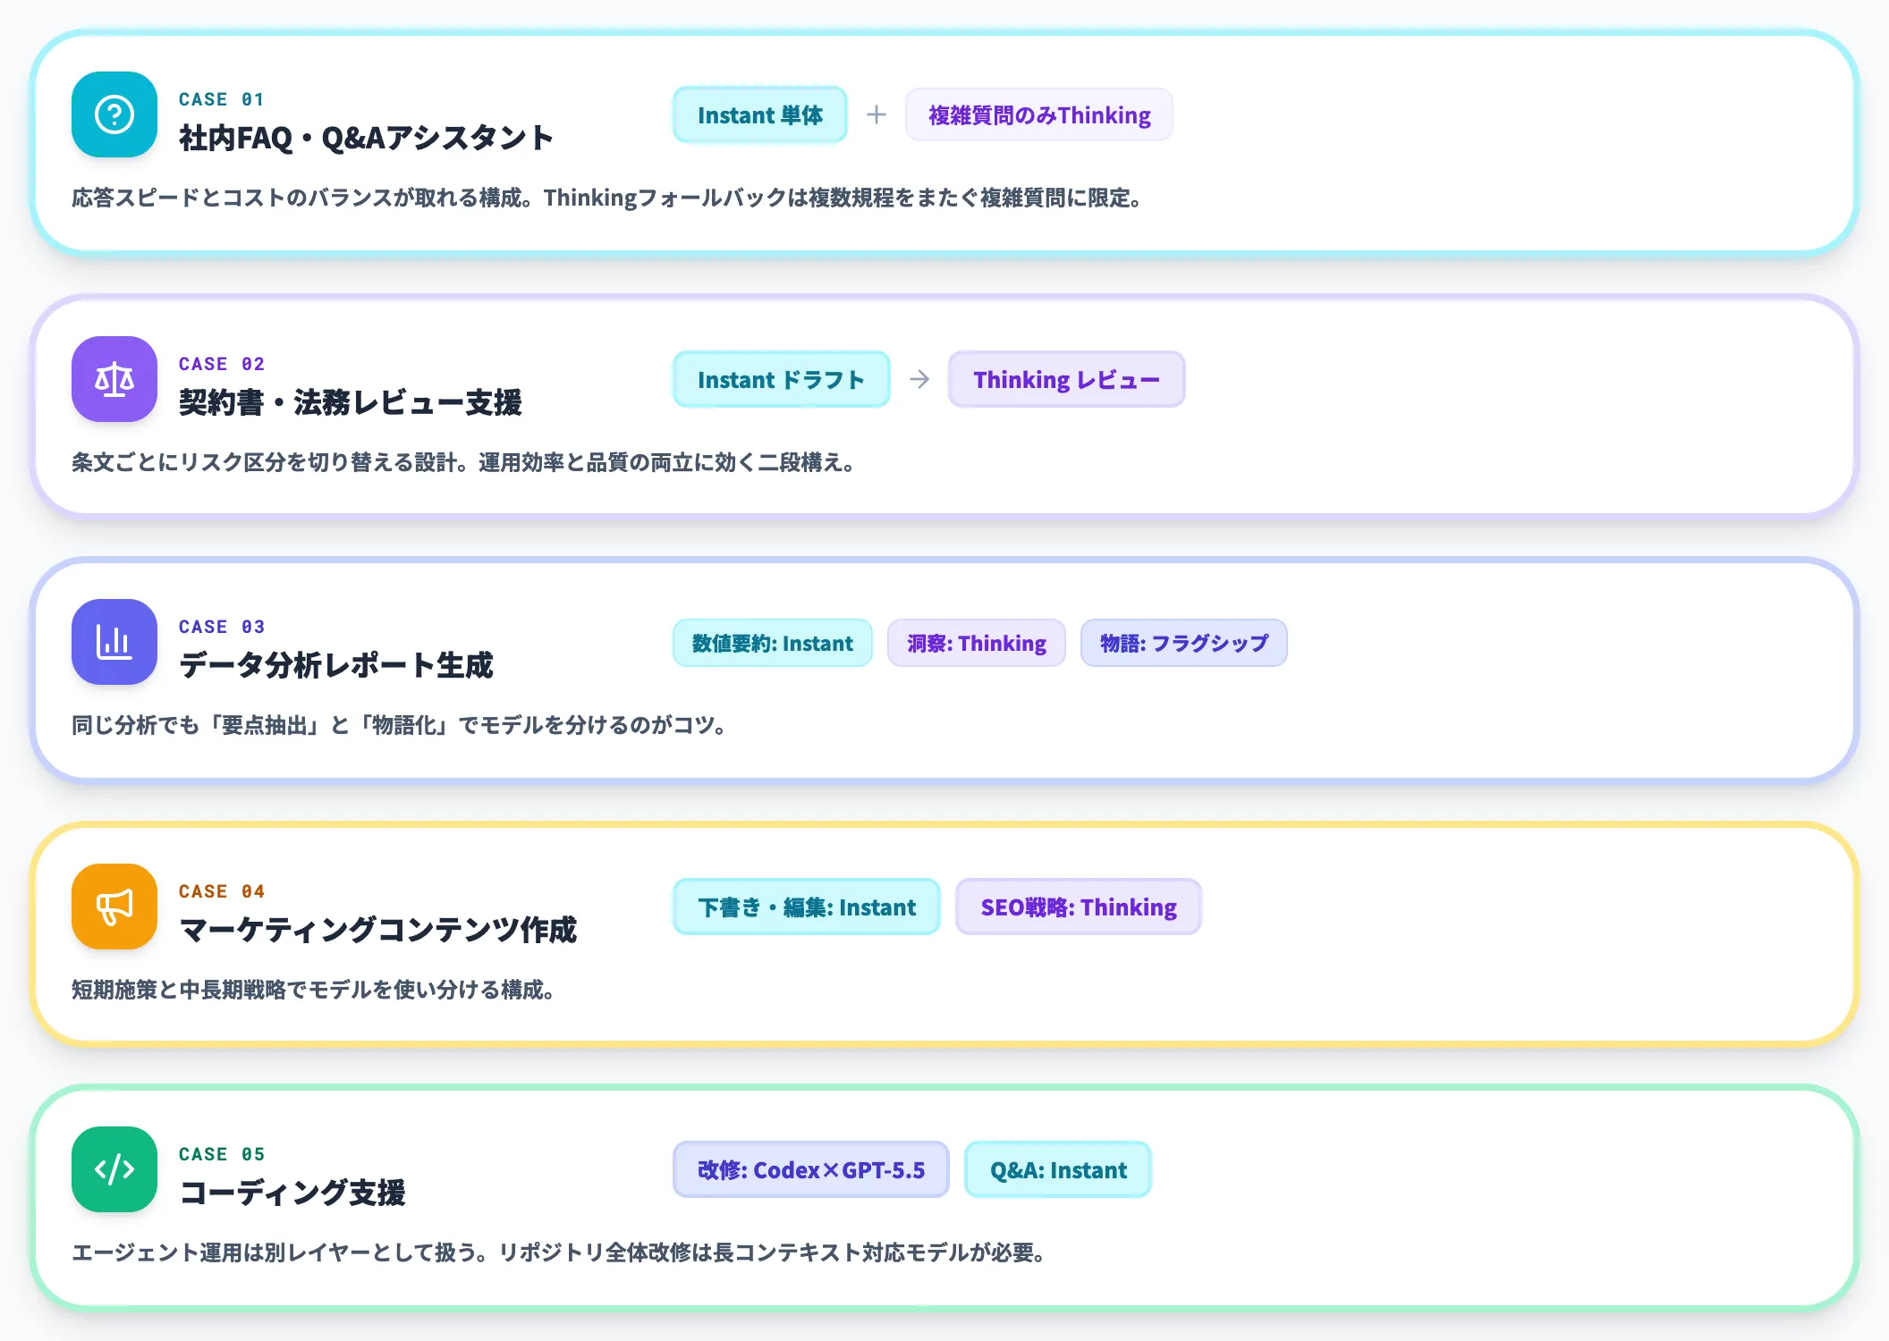This screenshot has height=1341, width=1889.
Task: Click the description starting 'エージェント運用は別レイヤー'
Action: point(560,1252)
